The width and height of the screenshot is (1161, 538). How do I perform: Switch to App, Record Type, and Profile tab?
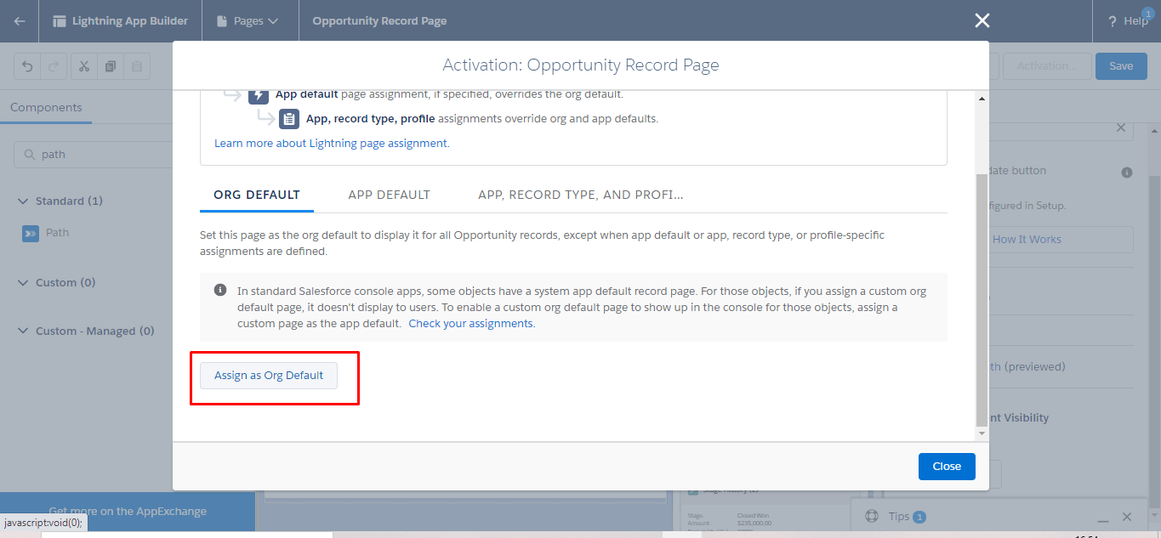pos(580,195)
